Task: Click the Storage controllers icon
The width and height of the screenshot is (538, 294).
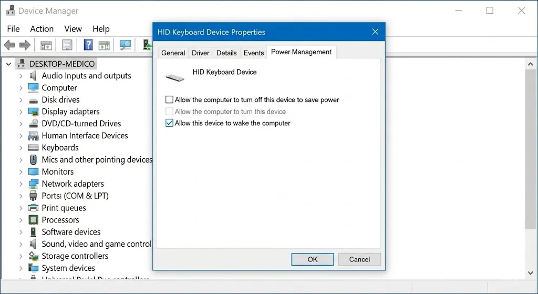Action: (33, 256)
